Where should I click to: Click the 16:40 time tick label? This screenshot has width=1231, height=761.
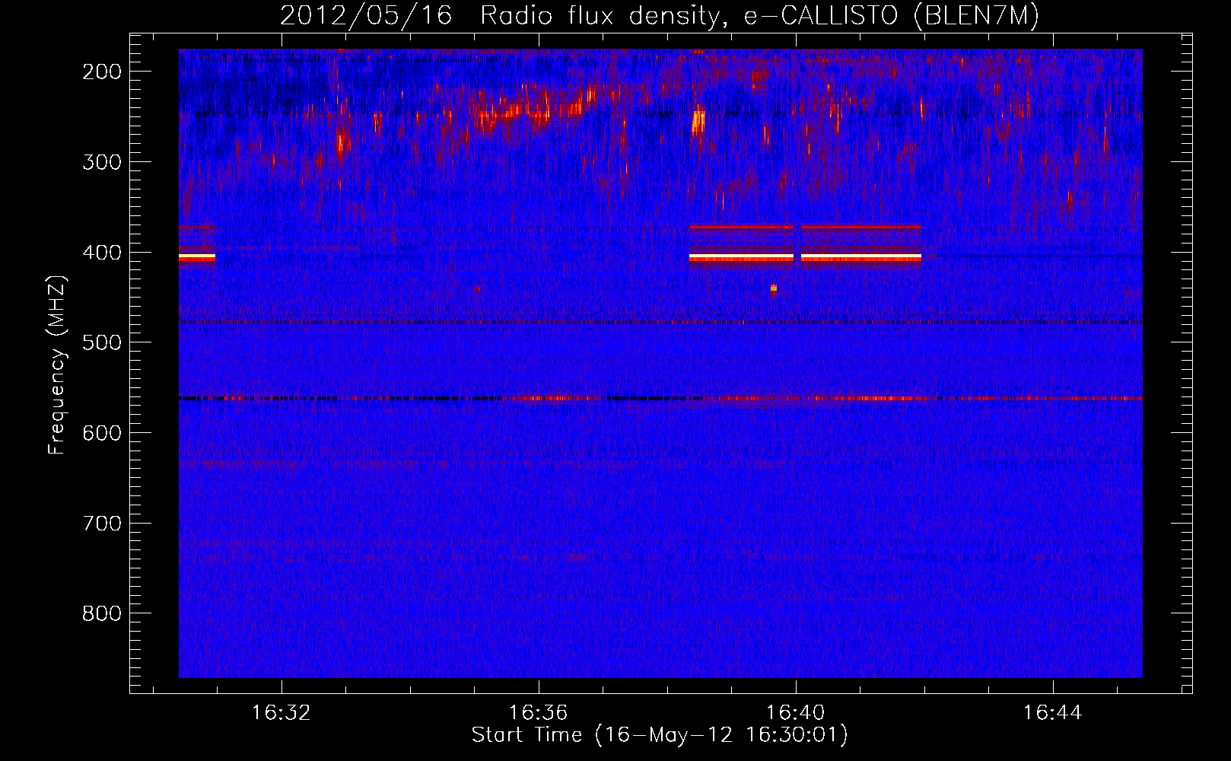pyautogui.click(x=796, y=713)
